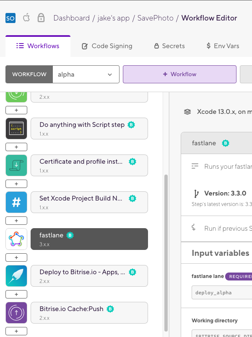This screenshot has height=337, width=252.
Task: Add step above Do anything with Script
Action: click(x=16, y=110)
